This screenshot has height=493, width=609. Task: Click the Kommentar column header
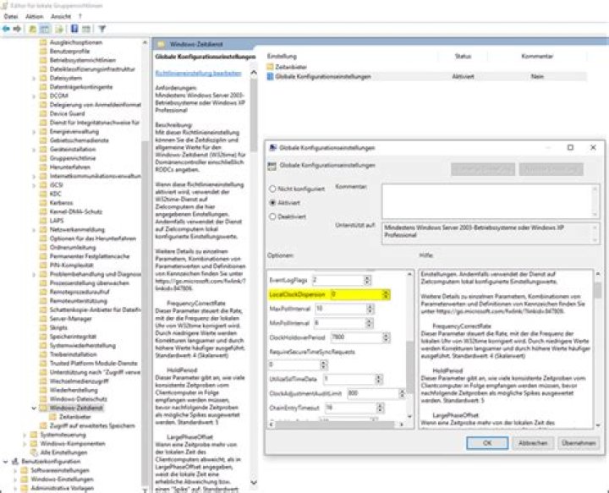pyautogui.click(x=537, y=57)
